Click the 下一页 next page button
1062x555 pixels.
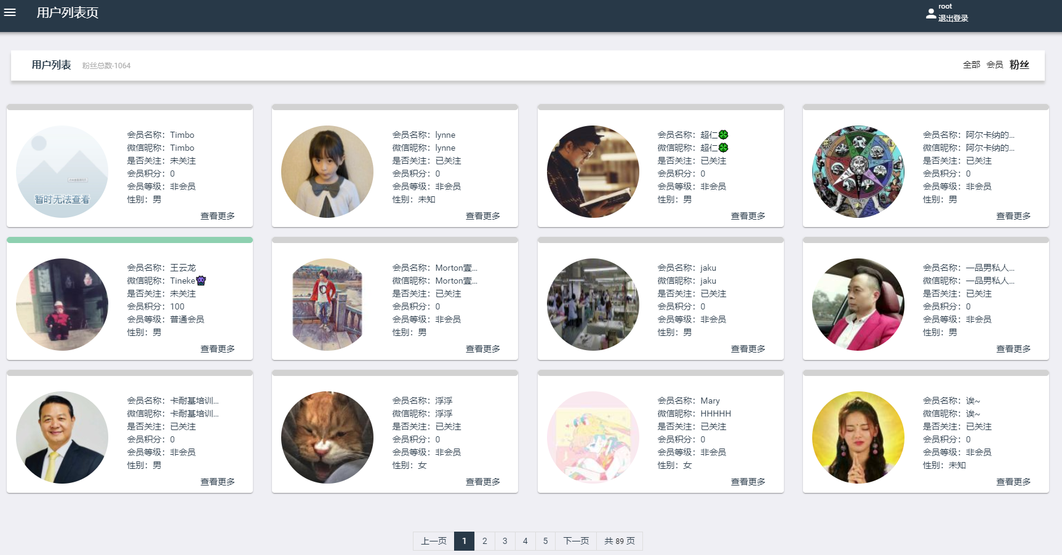(576, 541)
